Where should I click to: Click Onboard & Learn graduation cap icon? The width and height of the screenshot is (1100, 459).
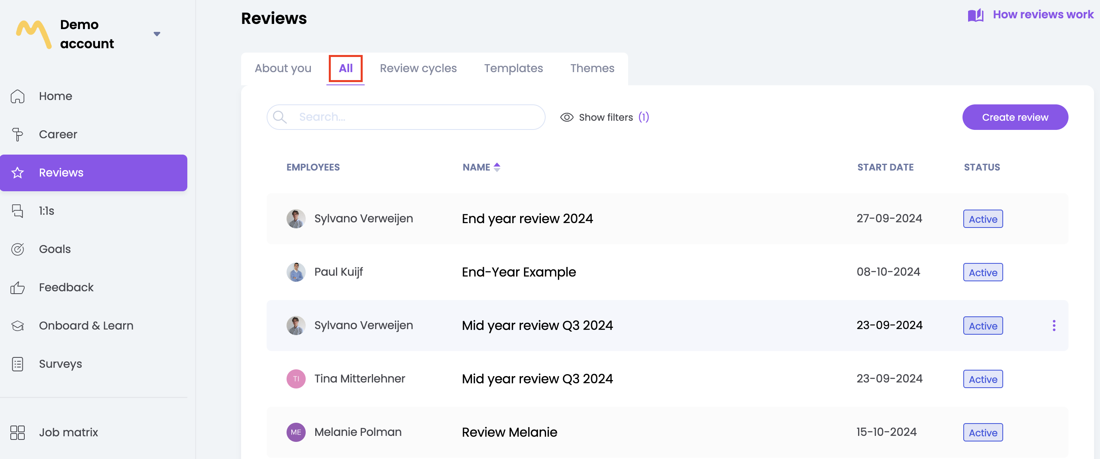point(18,326)
